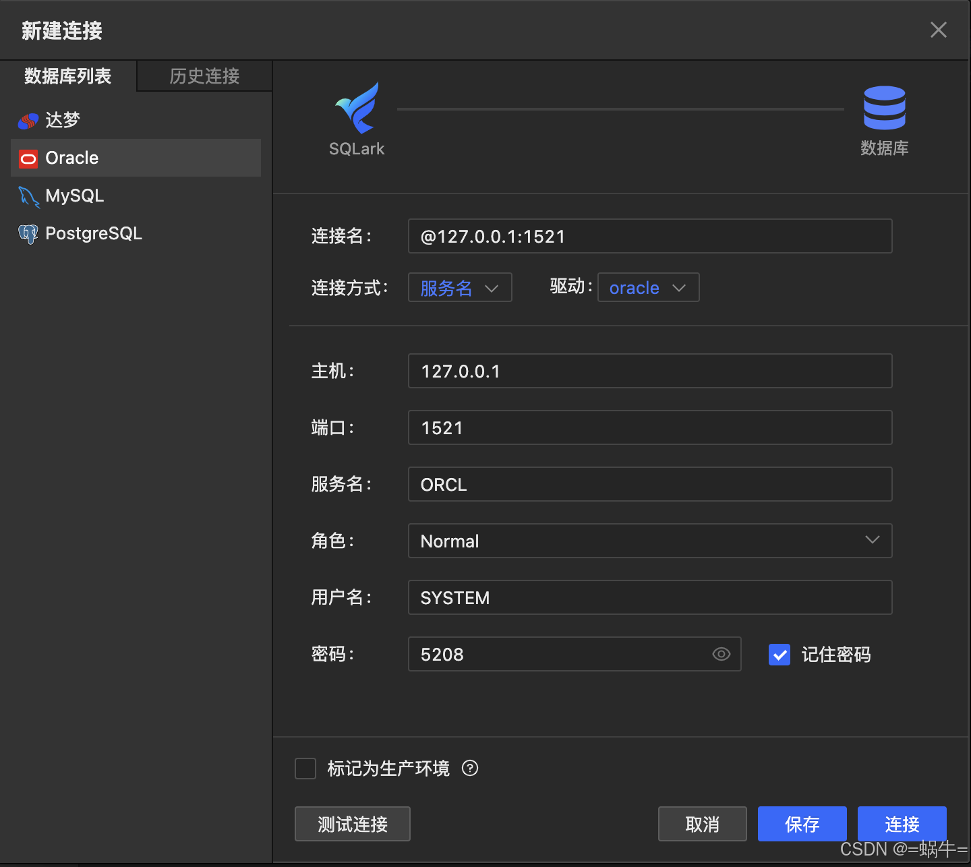The width and height of the screenshot is (971, 867).
Task: Click the PostgreSQL elephant icon
Action: pyautogui.click(x=28, y=234)
